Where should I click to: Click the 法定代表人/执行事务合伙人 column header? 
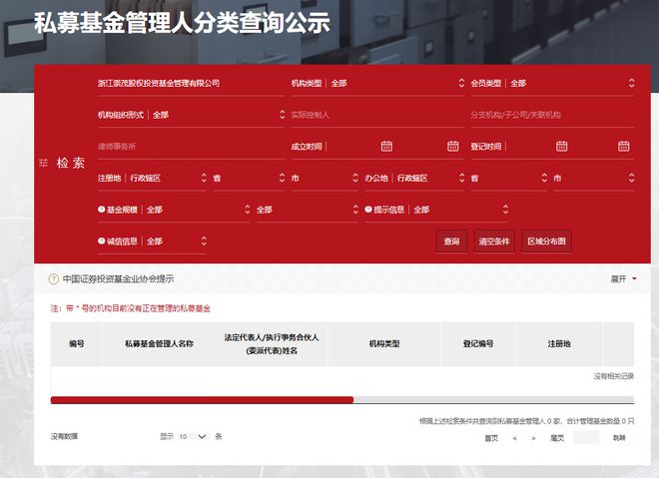pos(272,343)
